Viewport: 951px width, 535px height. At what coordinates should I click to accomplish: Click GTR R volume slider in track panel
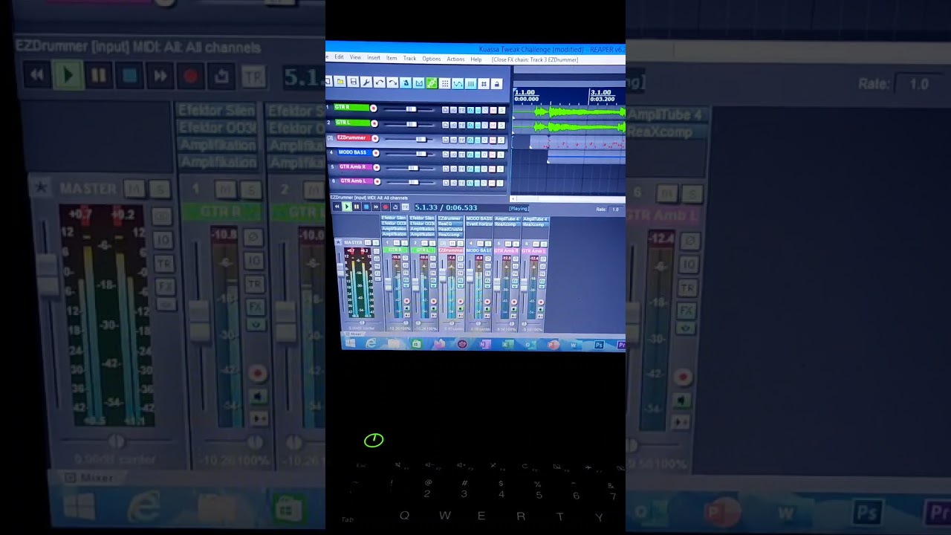tap(409, 109)
